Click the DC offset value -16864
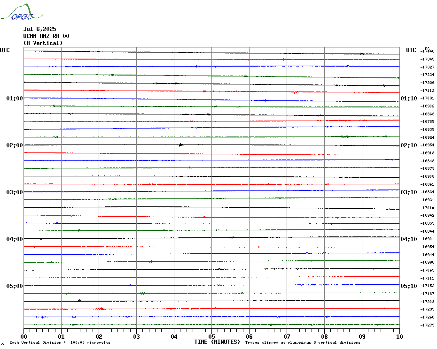Viewport: 437px width, 349px height. tap(427, 192)
